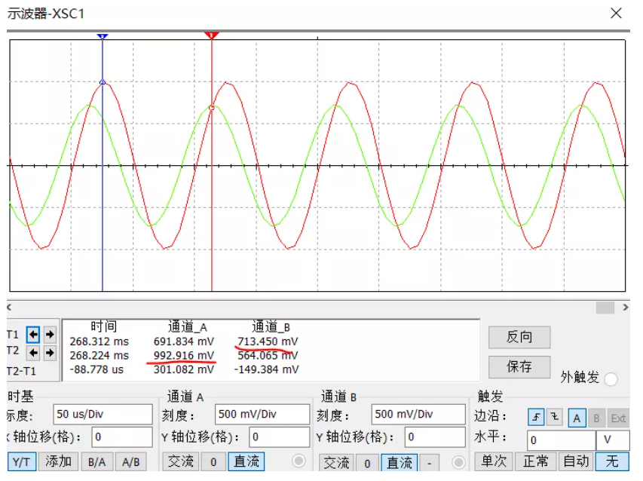Click the 保存 (save) button
This screenshot has width=643, height=481.
pyautogui.click(x=519, y=366)
